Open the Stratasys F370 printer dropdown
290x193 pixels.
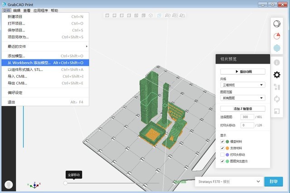229,182
